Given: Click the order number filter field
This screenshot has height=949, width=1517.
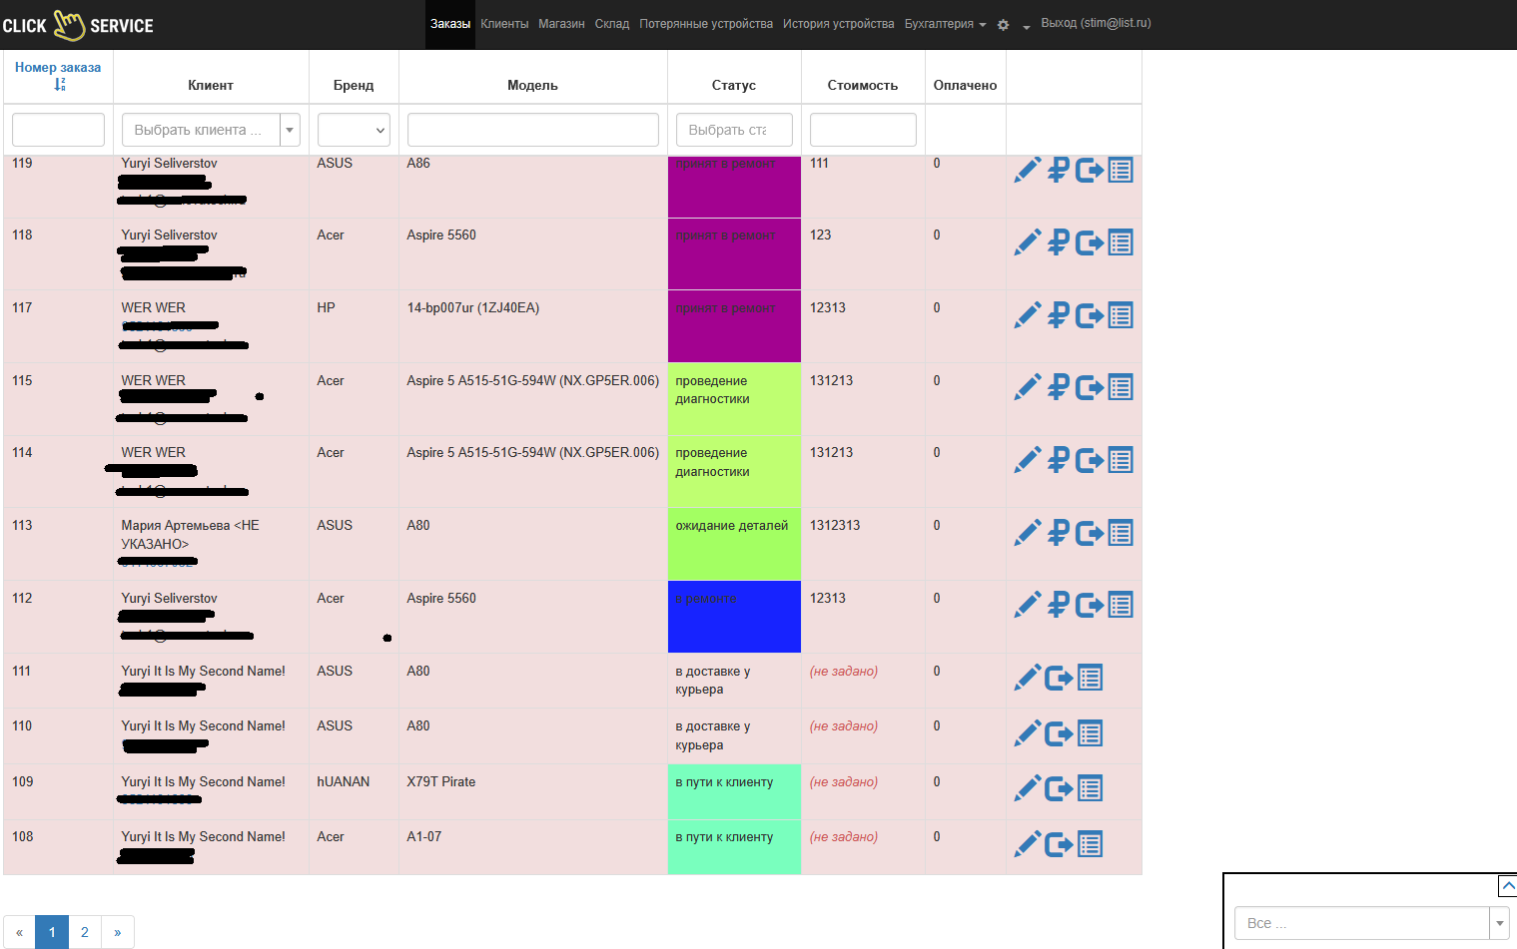Looking at the screenshot, I should [x=58, y=130].
